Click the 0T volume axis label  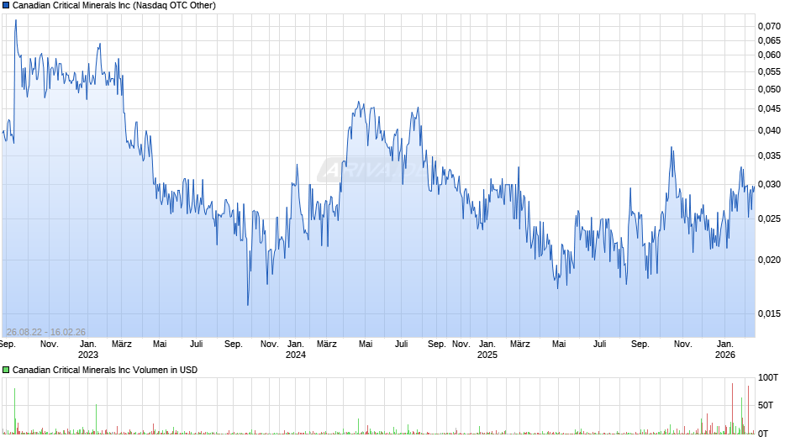(x=763, y=434)
